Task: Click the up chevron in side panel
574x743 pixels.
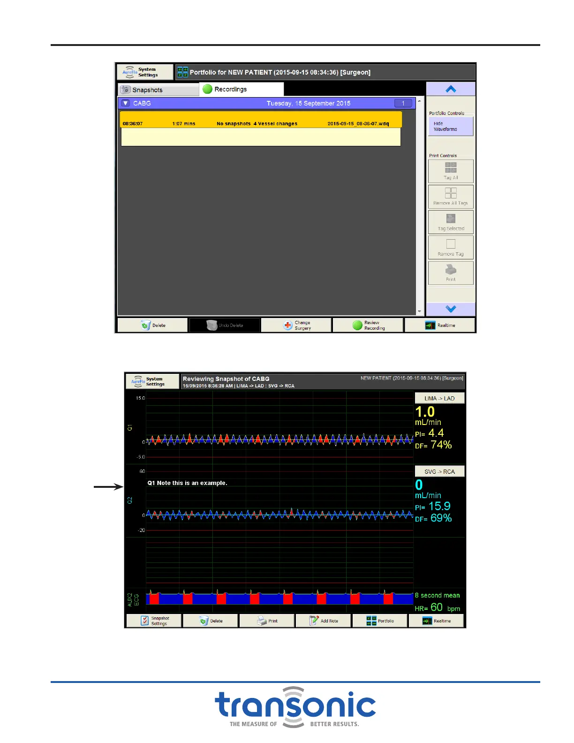Action: (451, 89)
